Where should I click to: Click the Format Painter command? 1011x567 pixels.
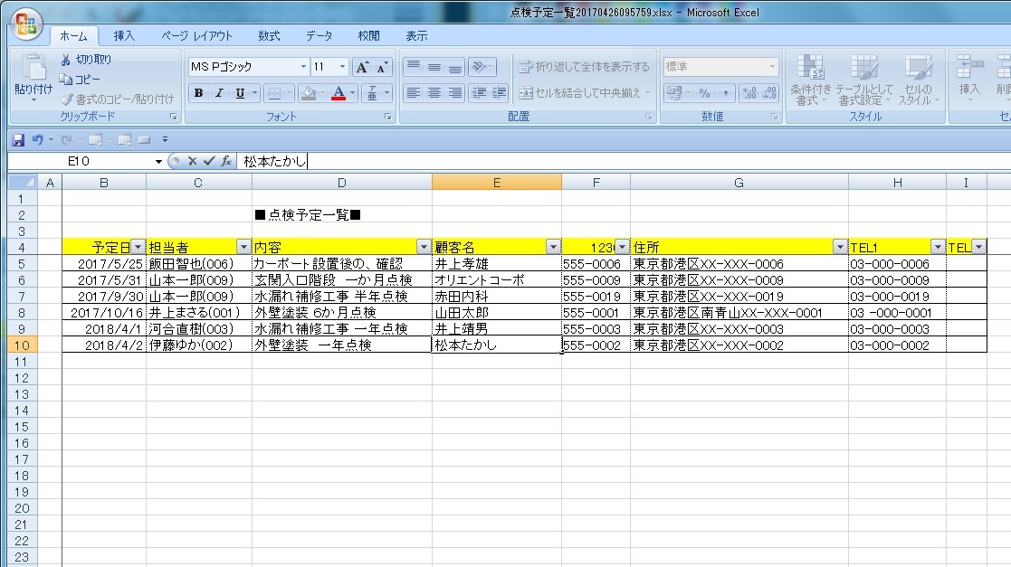pos(117,99)
